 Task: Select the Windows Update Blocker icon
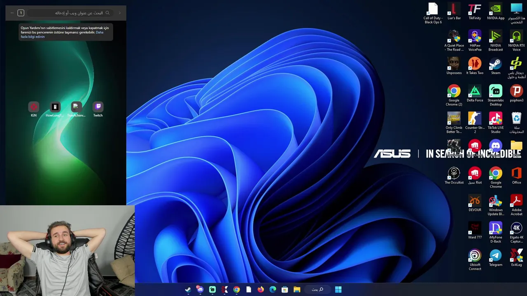click(496, 205)
